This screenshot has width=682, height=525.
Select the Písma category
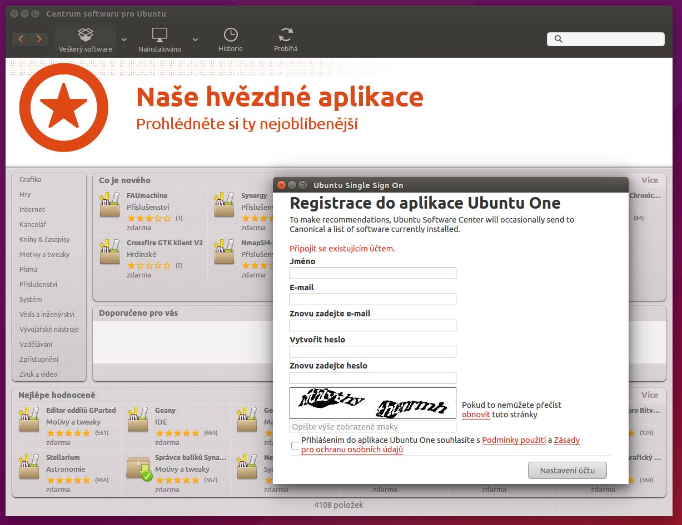click(x=28, y=270)
